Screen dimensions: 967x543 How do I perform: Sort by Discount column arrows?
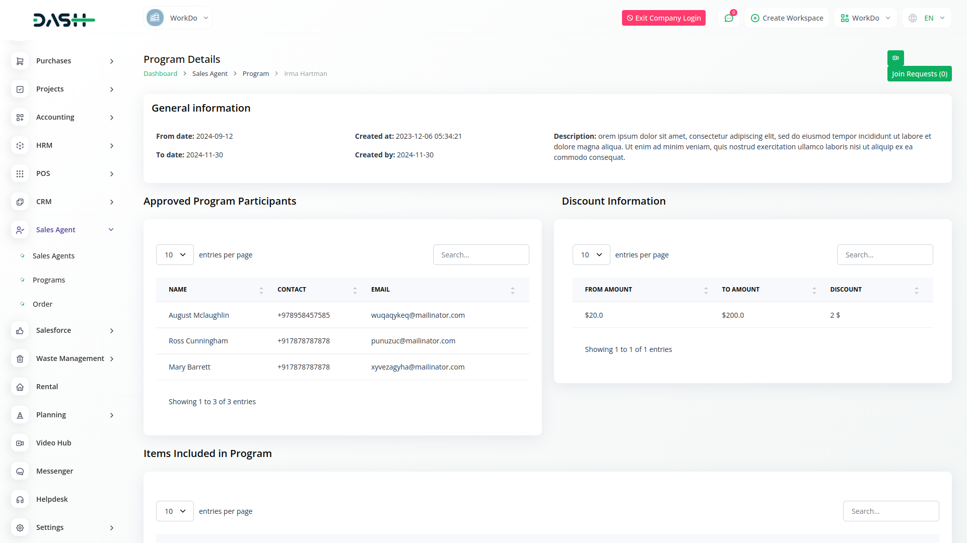click(916, 290)
